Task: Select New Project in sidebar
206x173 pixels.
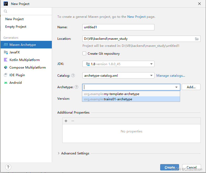Action: [x=26, y=19]
